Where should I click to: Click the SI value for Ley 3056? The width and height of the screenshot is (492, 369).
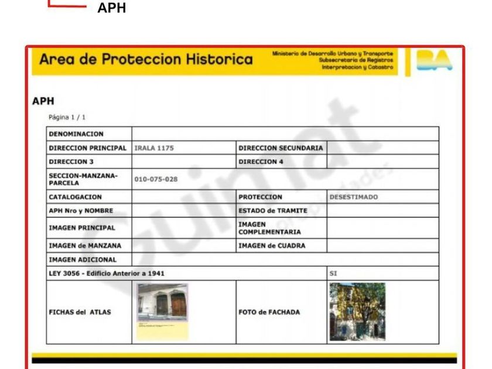(333, 274)
